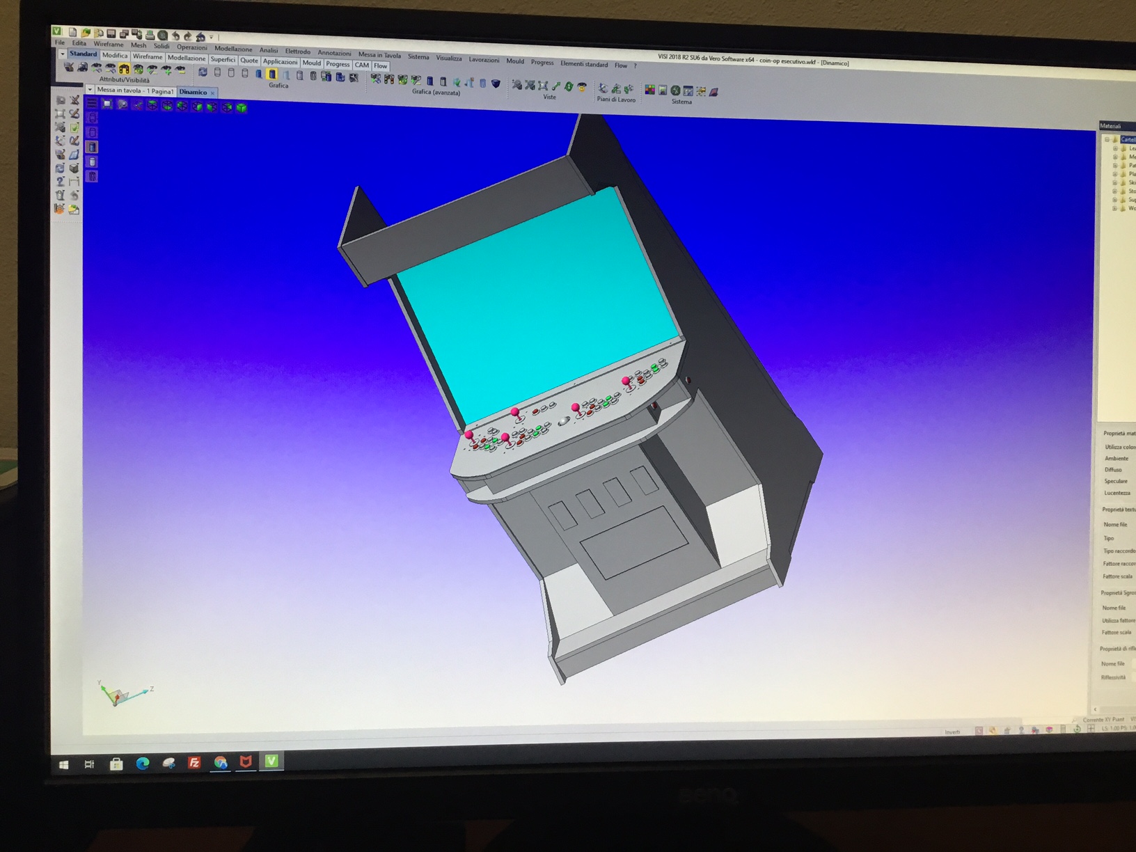Click the Task View icon on the taskbar

(89, 764)
